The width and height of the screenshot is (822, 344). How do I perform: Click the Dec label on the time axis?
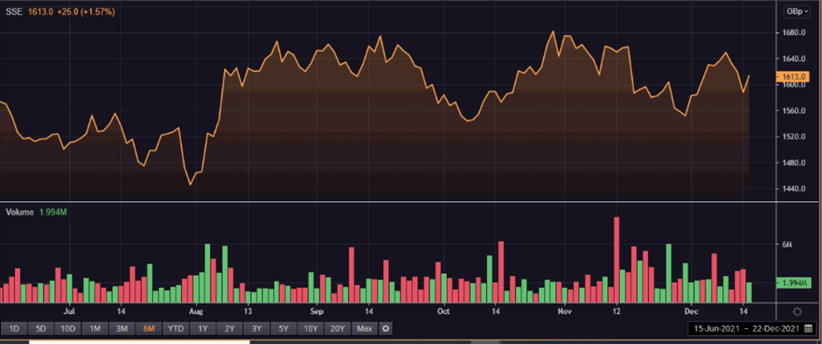(691, 311)
